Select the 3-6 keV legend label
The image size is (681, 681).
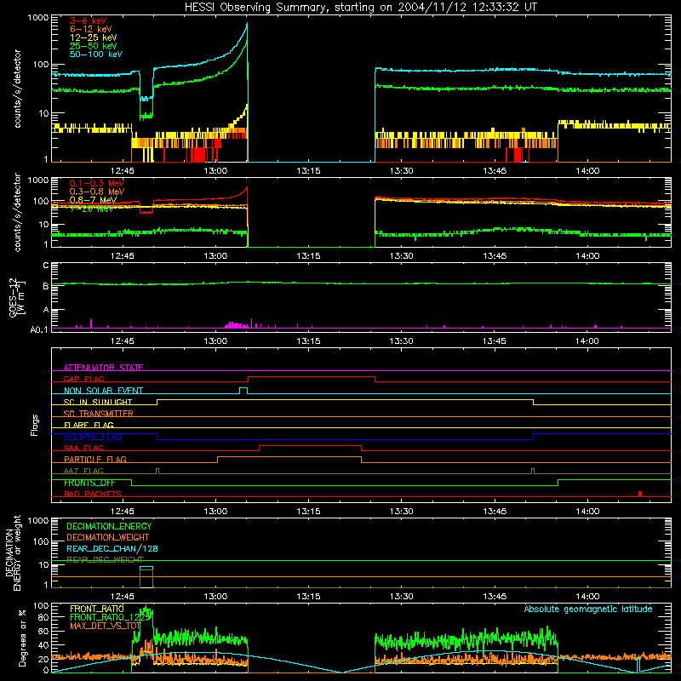[x=89, y=20]
